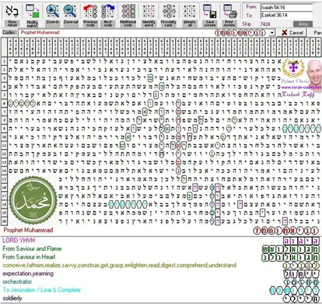Select row number 1 header
The image size is (322, 304).
click(4, 61)
